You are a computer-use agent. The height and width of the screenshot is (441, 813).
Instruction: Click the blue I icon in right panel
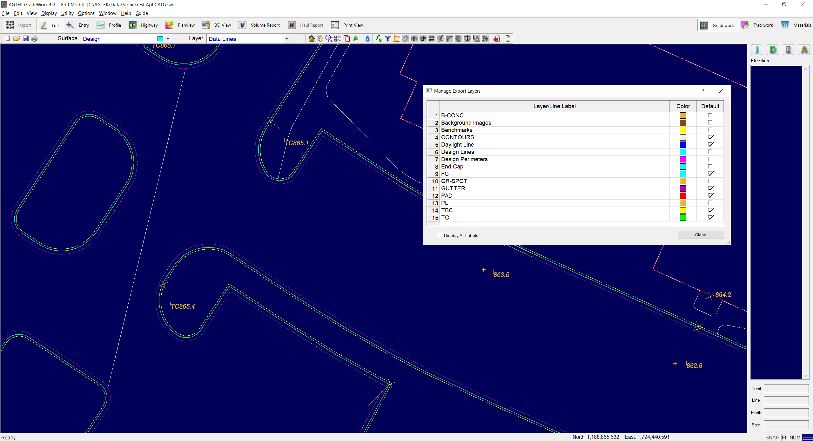click(x=757, y=50)
